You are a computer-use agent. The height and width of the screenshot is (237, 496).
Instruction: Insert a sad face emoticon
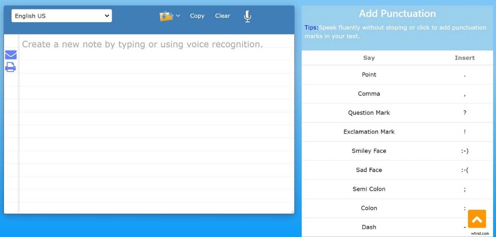[x=464, y=170]
